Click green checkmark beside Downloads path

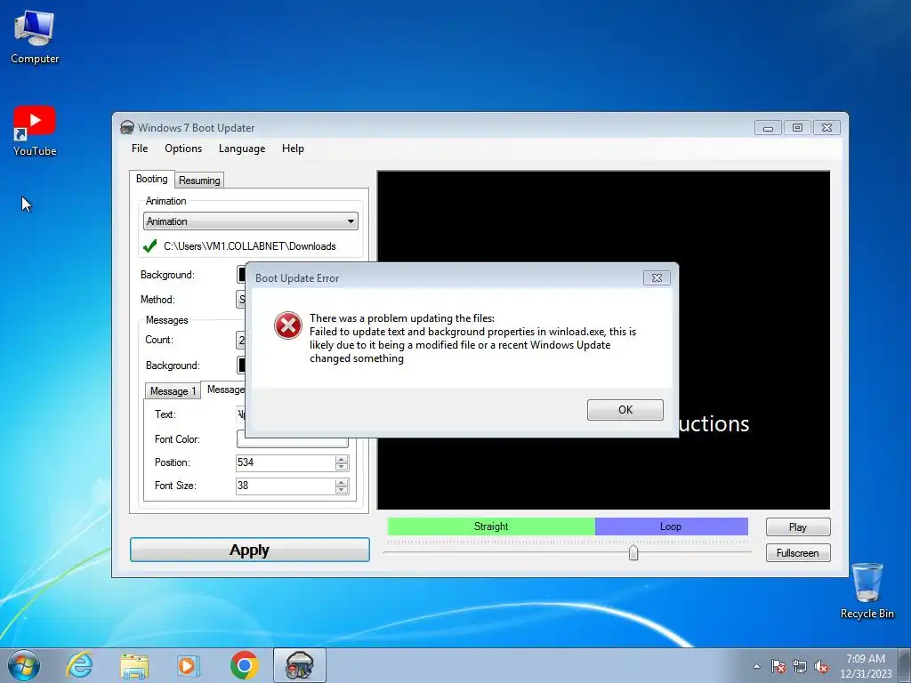tap(149, 246)
